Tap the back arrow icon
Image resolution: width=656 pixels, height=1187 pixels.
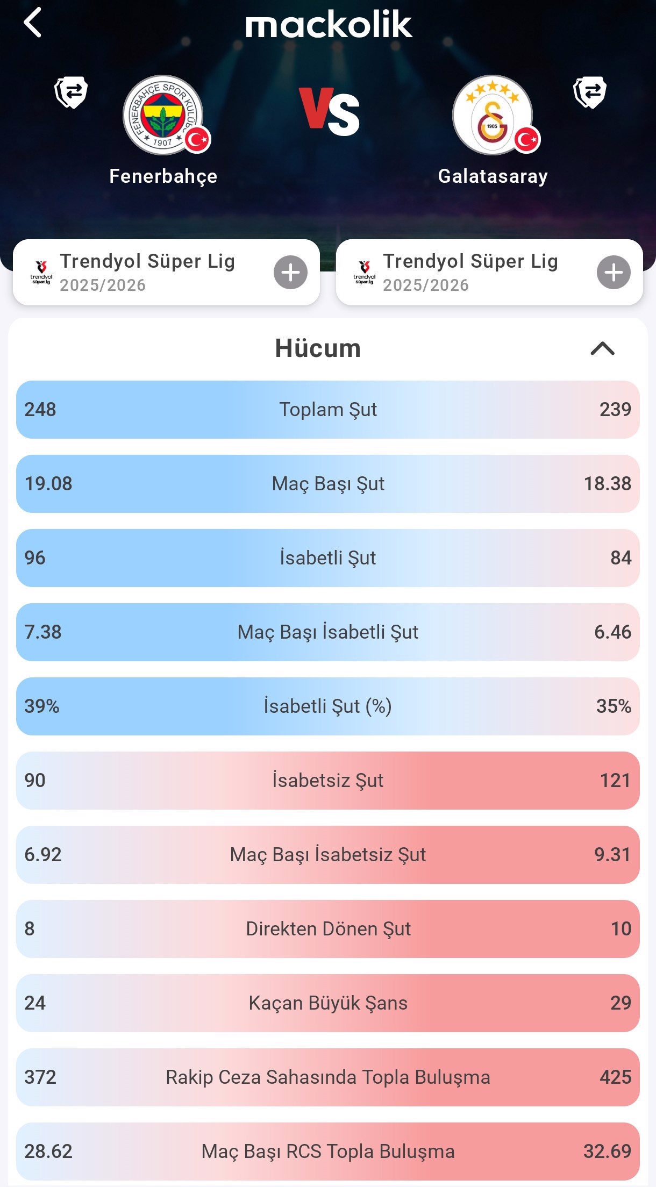[x=33, y=23]
